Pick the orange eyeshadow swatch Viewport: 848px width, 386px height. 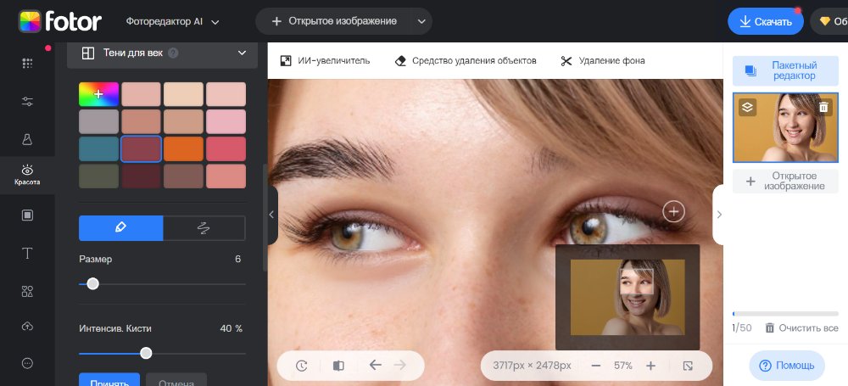pyautogui.click(x=183, y=148)
